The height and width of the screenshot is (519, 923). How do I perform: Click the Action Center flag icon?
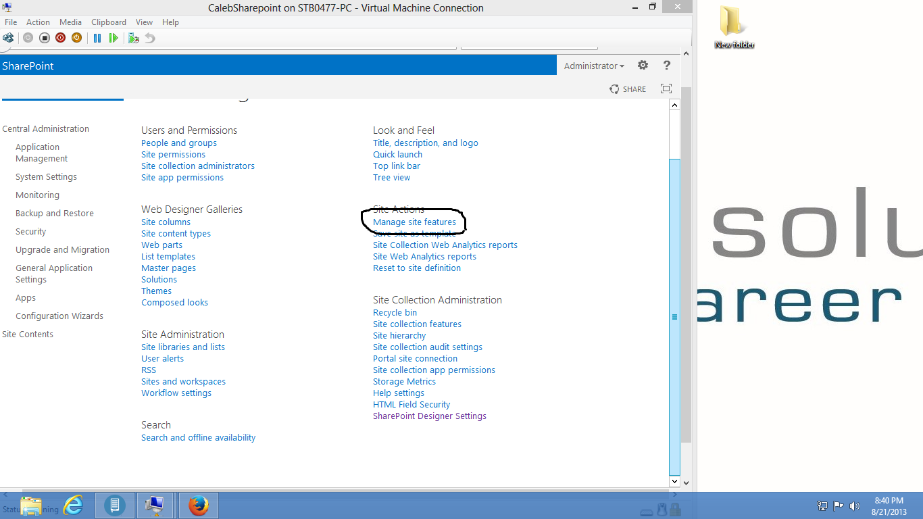tap(839, 506)
